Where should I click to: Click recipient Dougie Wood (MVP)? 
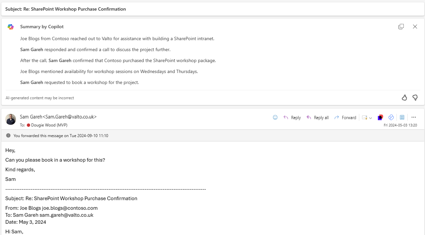coord(49,125)
